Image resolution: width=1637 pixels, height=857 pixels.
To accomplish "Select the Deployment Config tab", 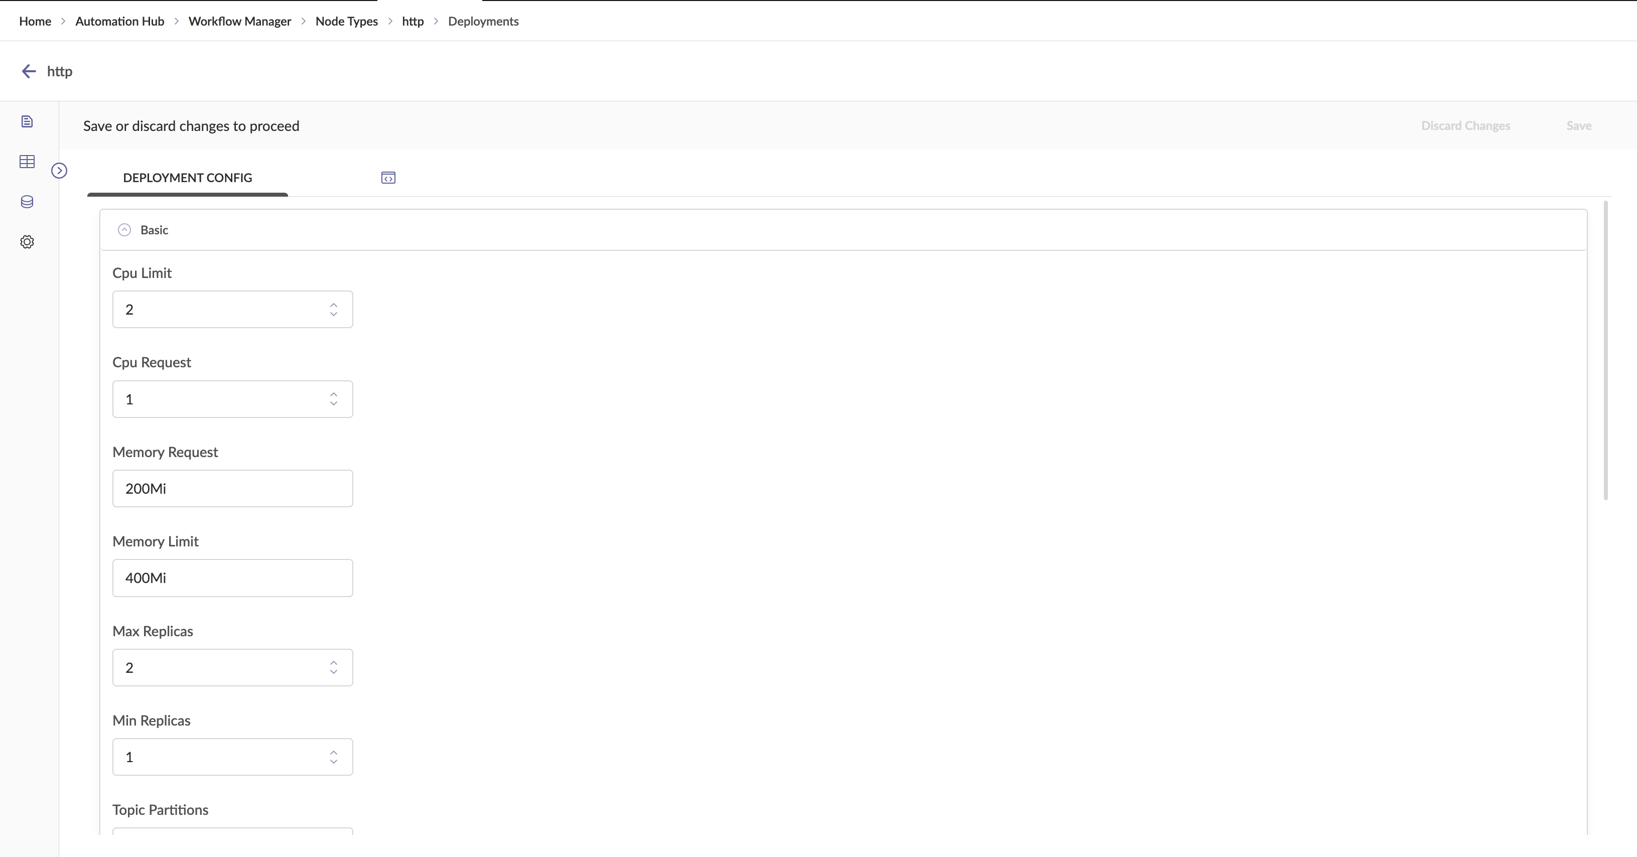I will tap(188, 178).
